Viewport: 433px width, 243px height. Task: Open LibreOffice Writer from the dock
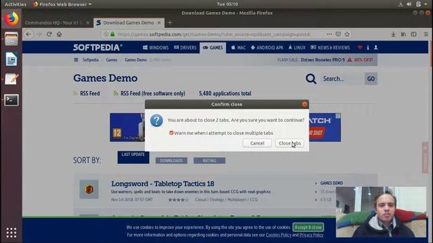click(x=12, y=59)
